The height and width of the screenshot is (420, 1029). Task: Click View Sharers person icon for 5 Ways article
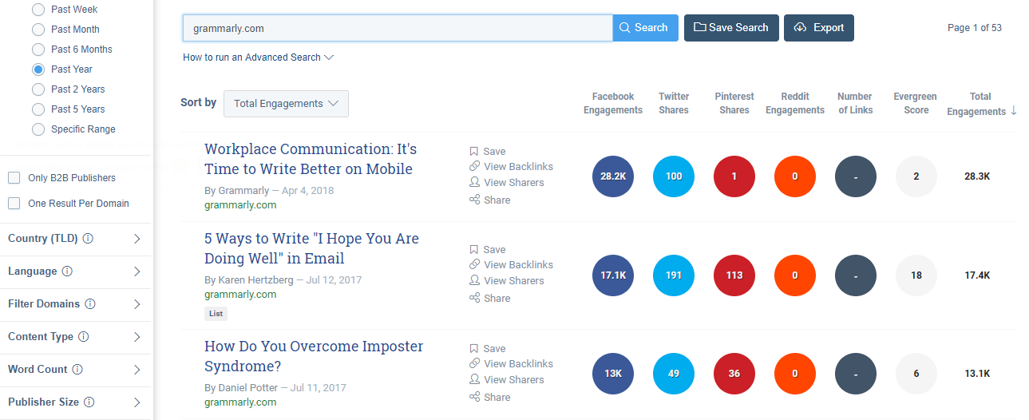[474, 281]
